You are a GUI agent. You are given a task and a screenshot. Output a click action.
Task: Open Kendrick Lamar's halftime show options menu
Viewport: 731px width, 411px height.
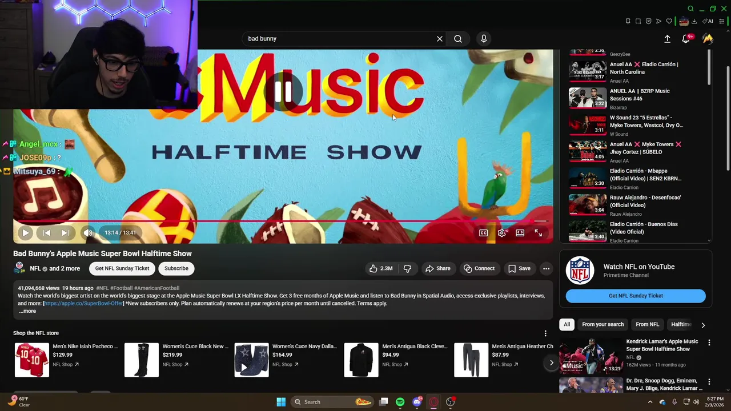coord(709,342)
